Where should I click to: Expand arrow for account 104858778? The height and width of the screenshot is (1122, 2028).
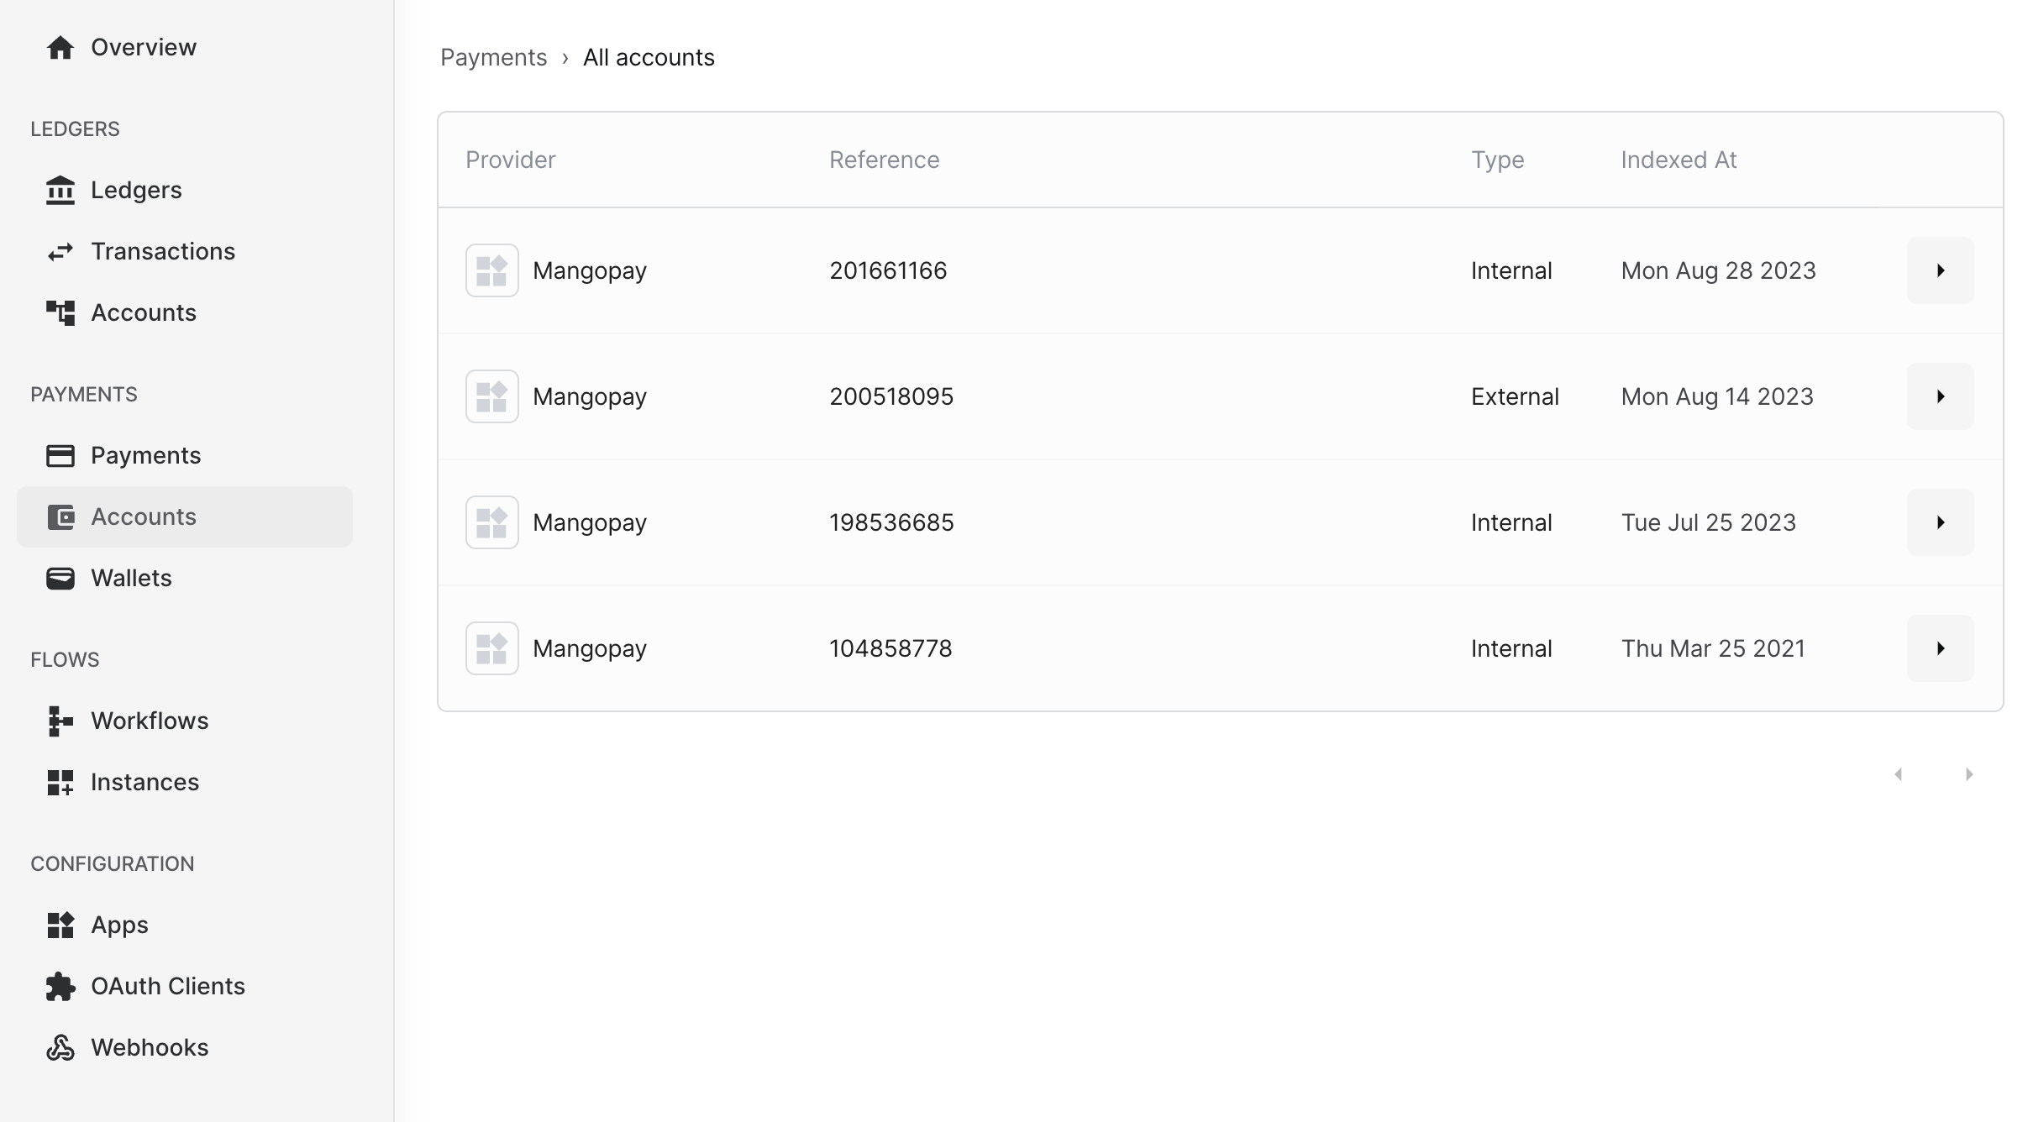(x=1940, y=648)
